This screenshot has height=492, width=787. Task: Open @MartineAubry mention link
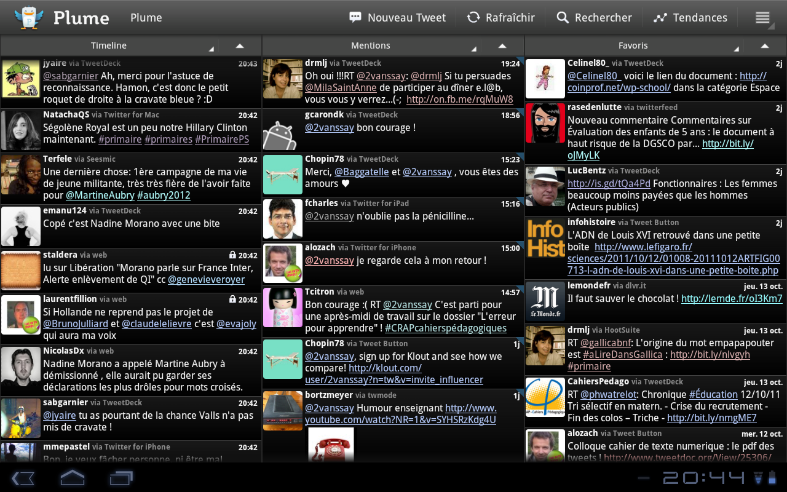(x=100, y=196)
